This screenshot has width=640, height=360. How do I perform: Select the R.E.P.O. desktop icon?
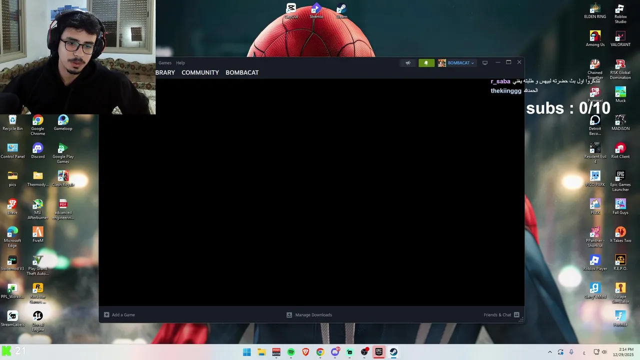coord(620,263)
